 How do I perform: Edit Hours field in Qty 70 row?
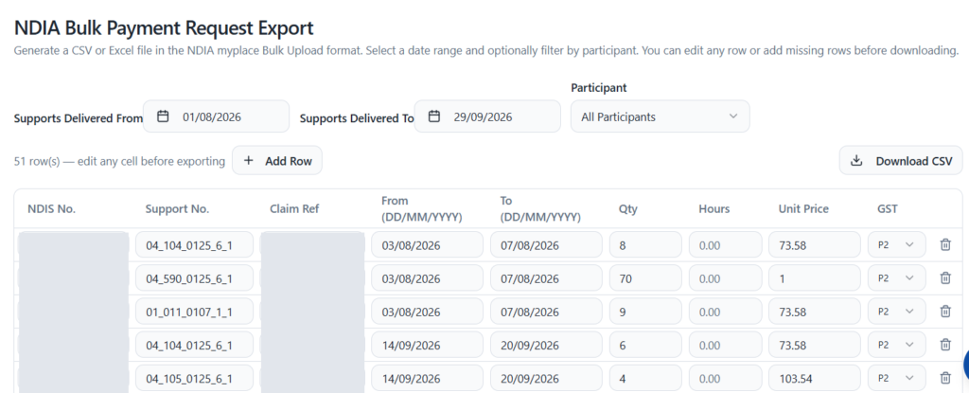coord(726,278)
